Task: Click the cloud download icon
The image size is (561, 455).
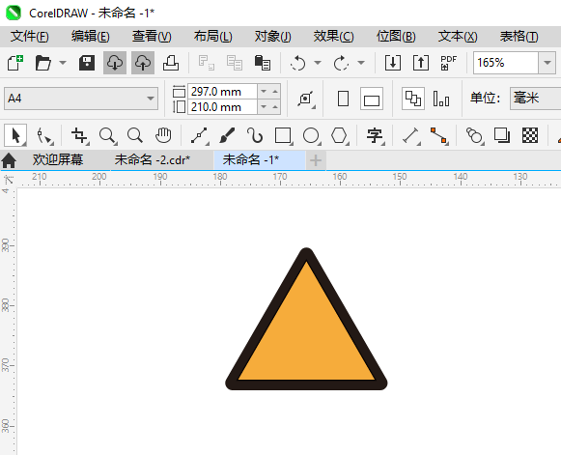Action: pyautogui.click(x=115, y=63)
